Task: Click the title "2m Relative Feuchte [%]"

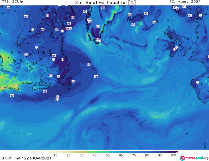Action: click(x=105, y=3)
